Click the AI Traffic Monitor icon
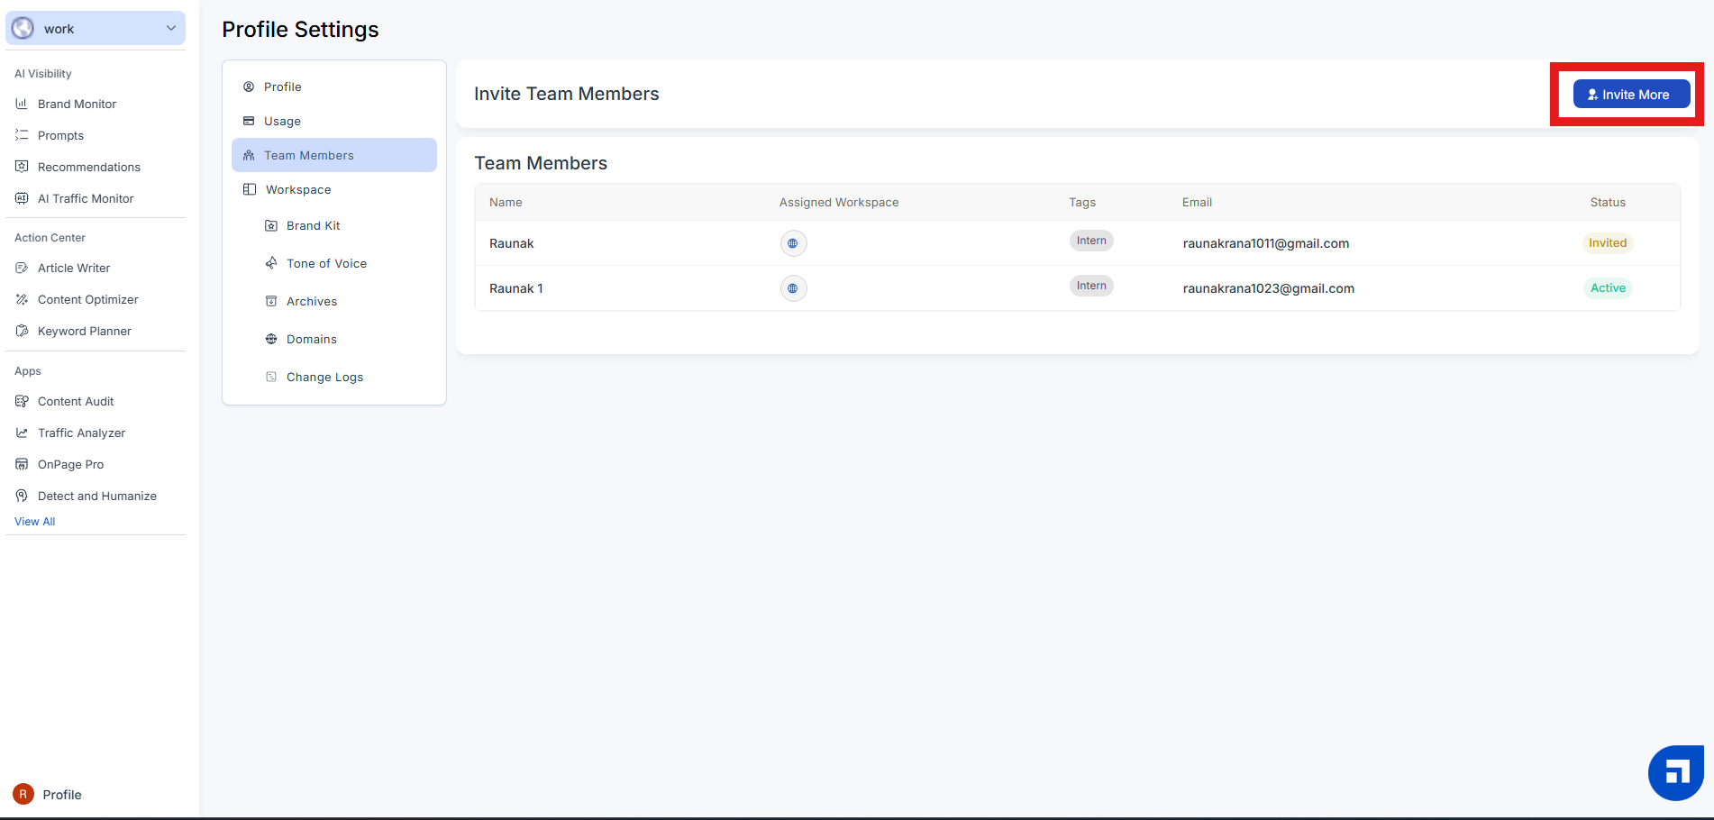The width and height of the screenshot is (1714, 820). pyautogui.click(x=22, y=198)
